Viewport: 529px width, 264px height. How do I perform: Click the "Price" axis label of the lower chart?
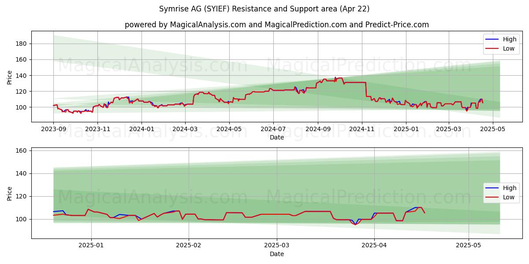(x=10, y=193)
